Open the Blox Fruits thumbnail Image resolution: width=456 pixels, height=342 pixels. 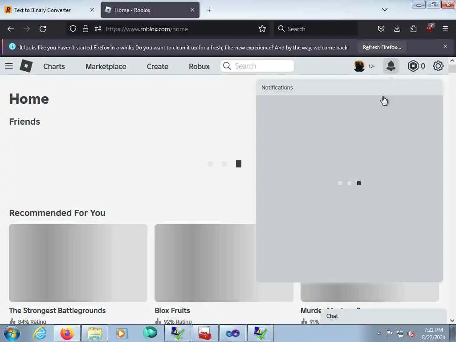[205, 263]
